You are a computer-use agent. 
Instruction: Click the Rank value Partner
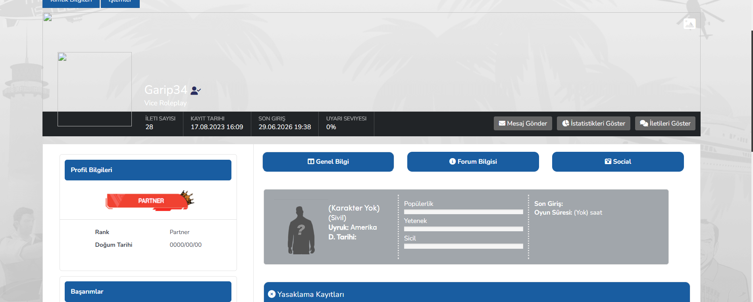[179, 232]
